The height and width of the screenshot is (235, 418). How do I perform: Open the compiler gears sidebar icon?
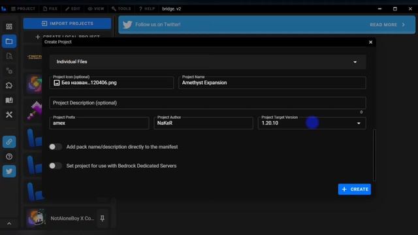9,71
